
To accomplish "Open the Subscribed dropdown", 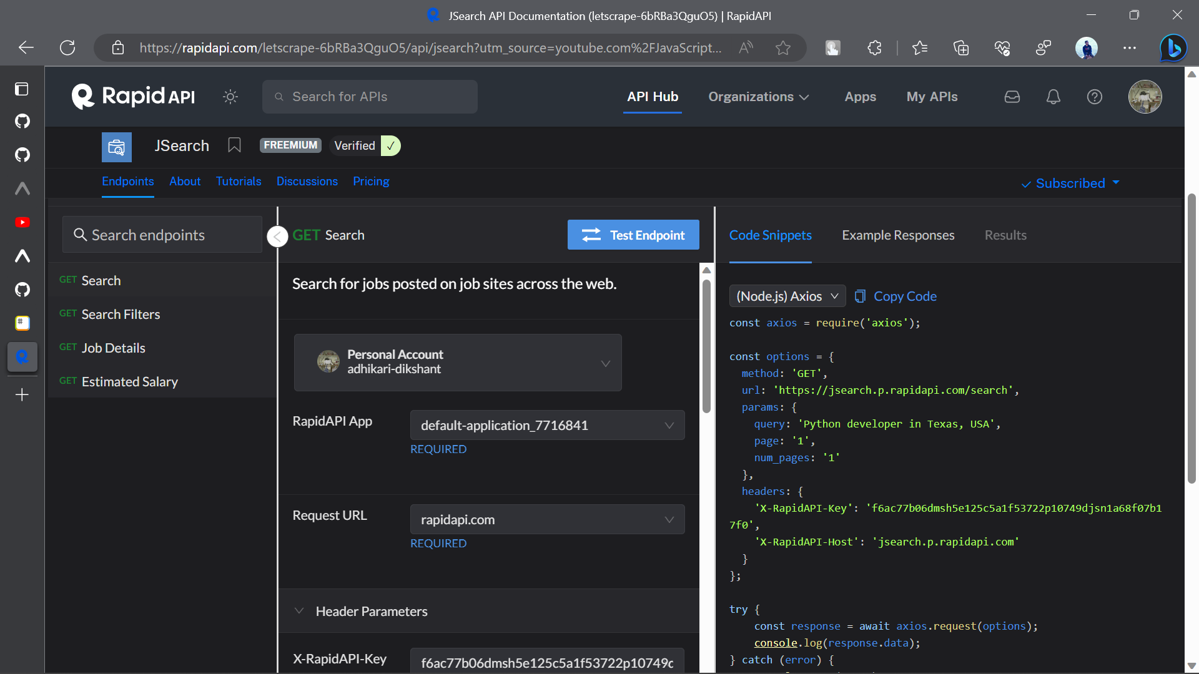I will pyautogui.click(x=1070, y=183).
